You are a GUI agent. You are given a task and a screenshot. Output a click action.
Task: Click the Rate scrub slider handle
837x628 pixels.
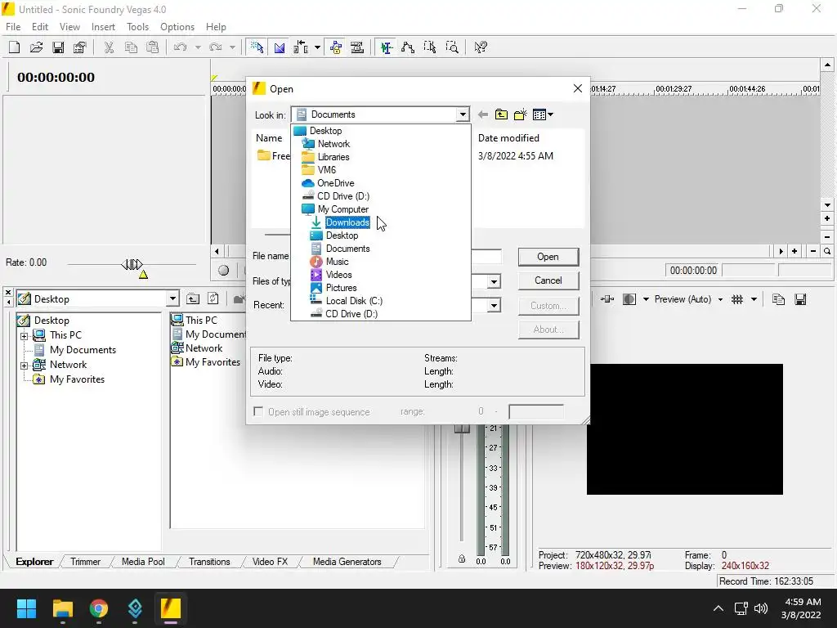tap(132, 264)
